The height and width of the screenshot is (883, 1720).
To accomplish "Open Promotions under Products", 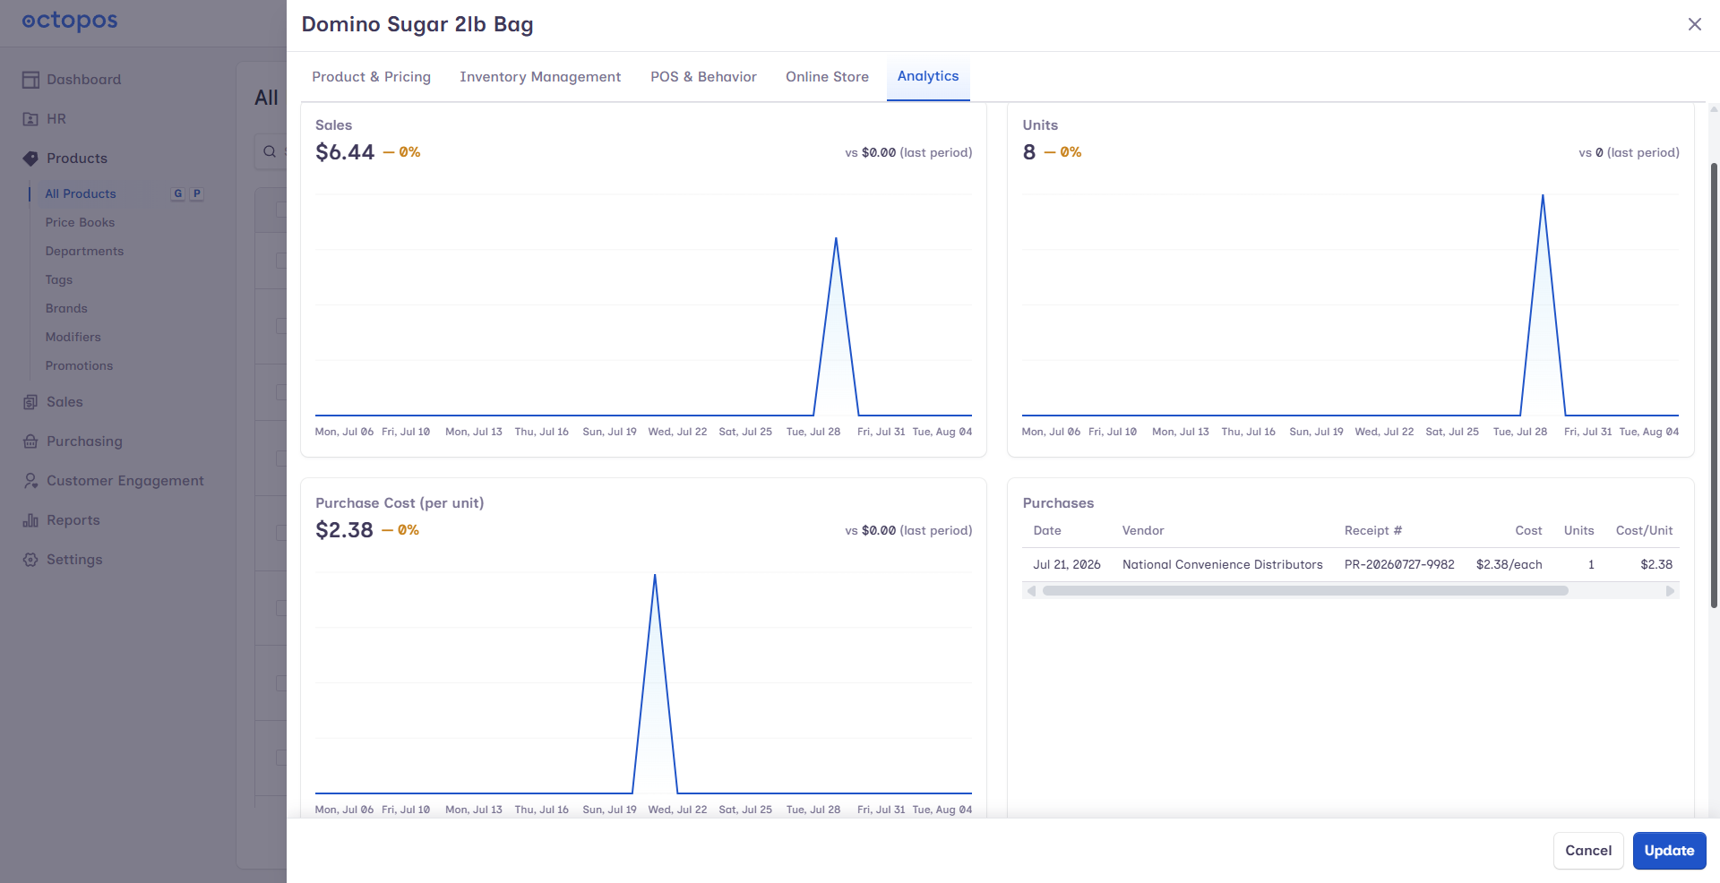I will pos(79,365).
